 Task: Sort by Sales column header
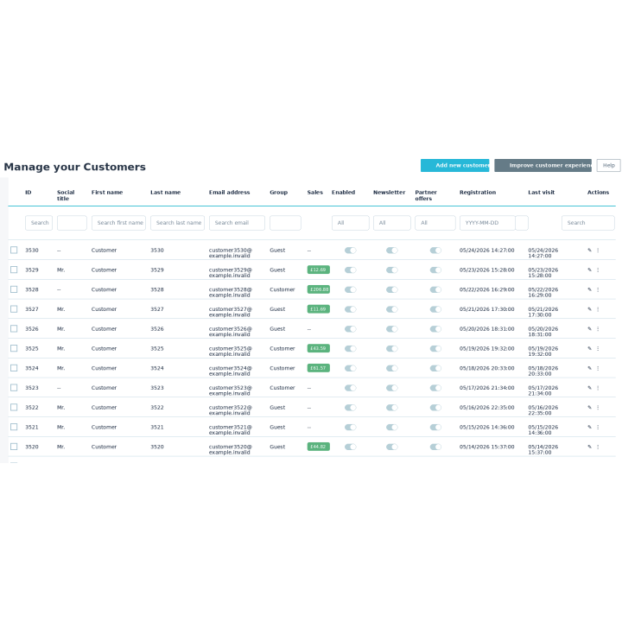click(315, 193)
